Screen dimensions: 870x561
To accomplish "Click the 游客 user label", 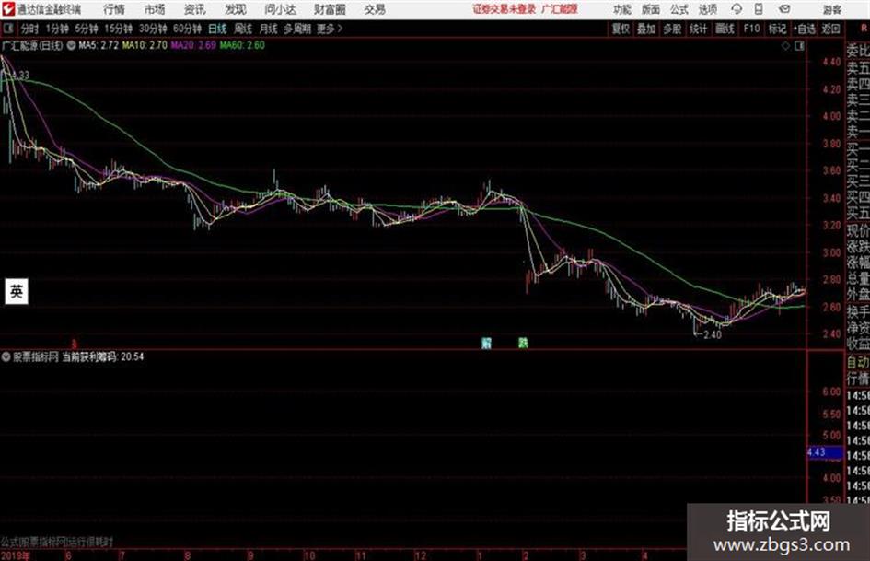I will point(831,9).
